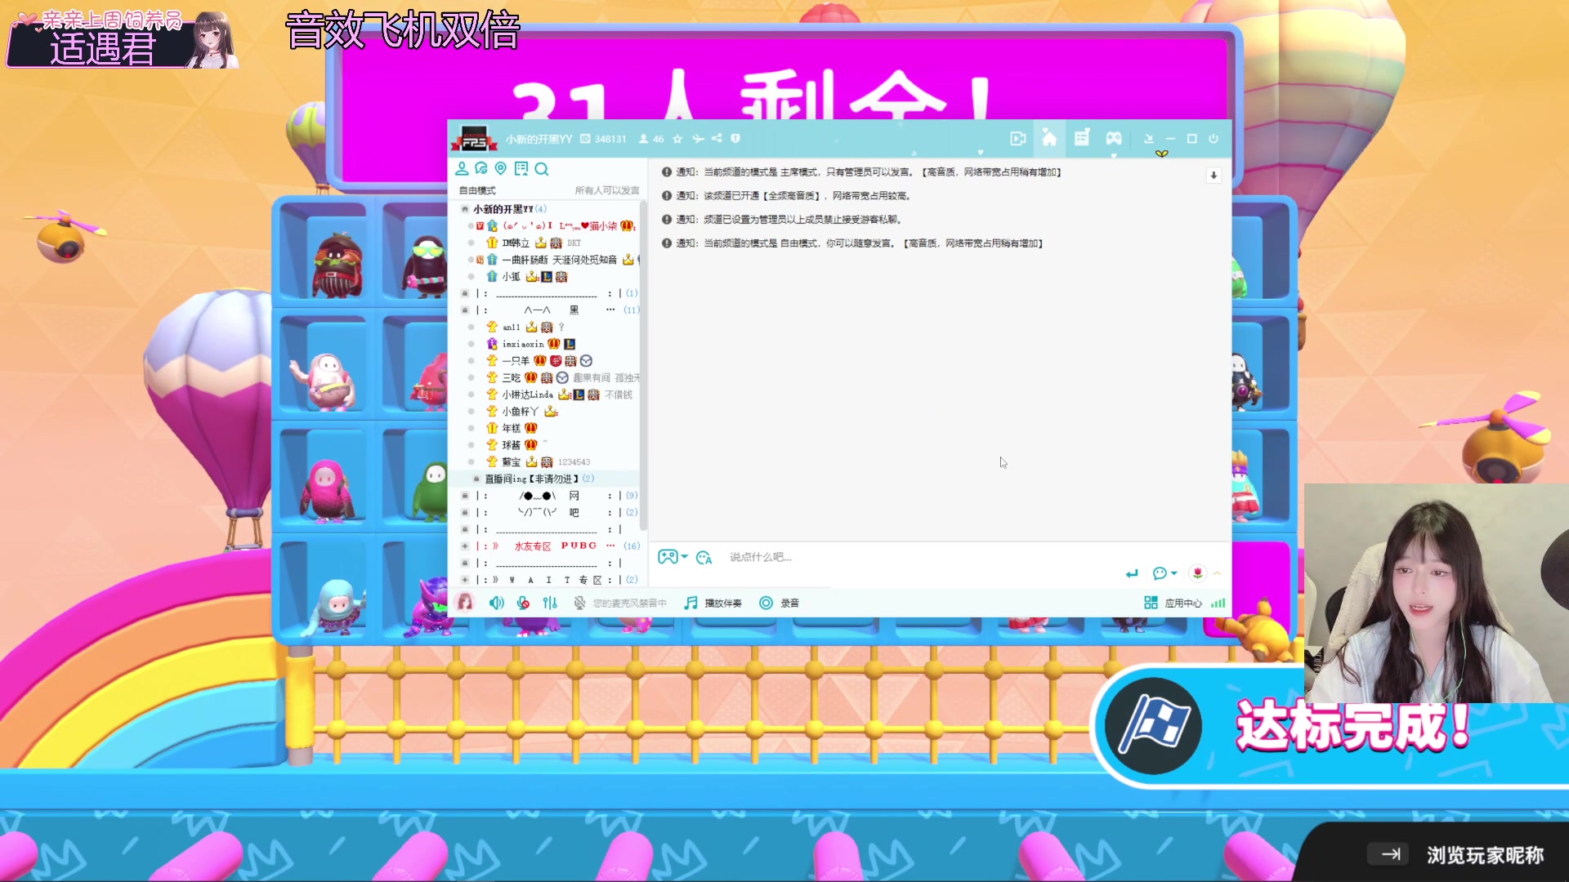Image resolution: width=1569 pixels, height=882 pixels.
Task: Click the scroll-to-bottom arrow in chat area
Action: tap(1214, 176)
